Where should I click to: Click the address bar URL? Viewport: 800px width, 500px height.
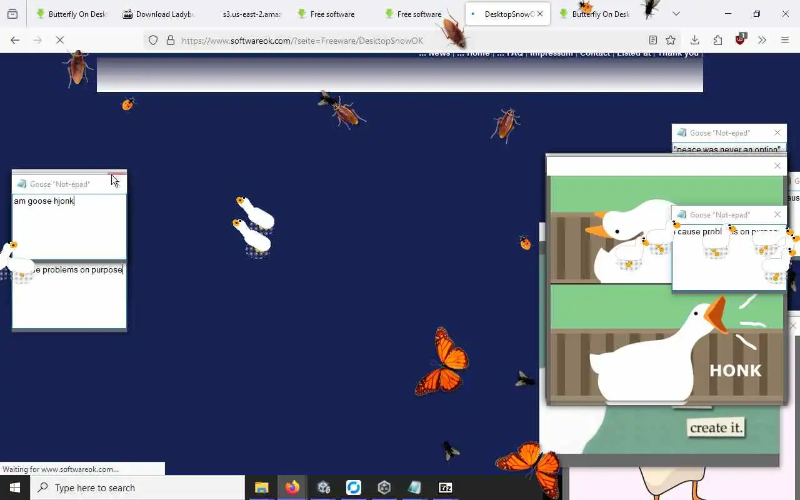coord(302,41)
